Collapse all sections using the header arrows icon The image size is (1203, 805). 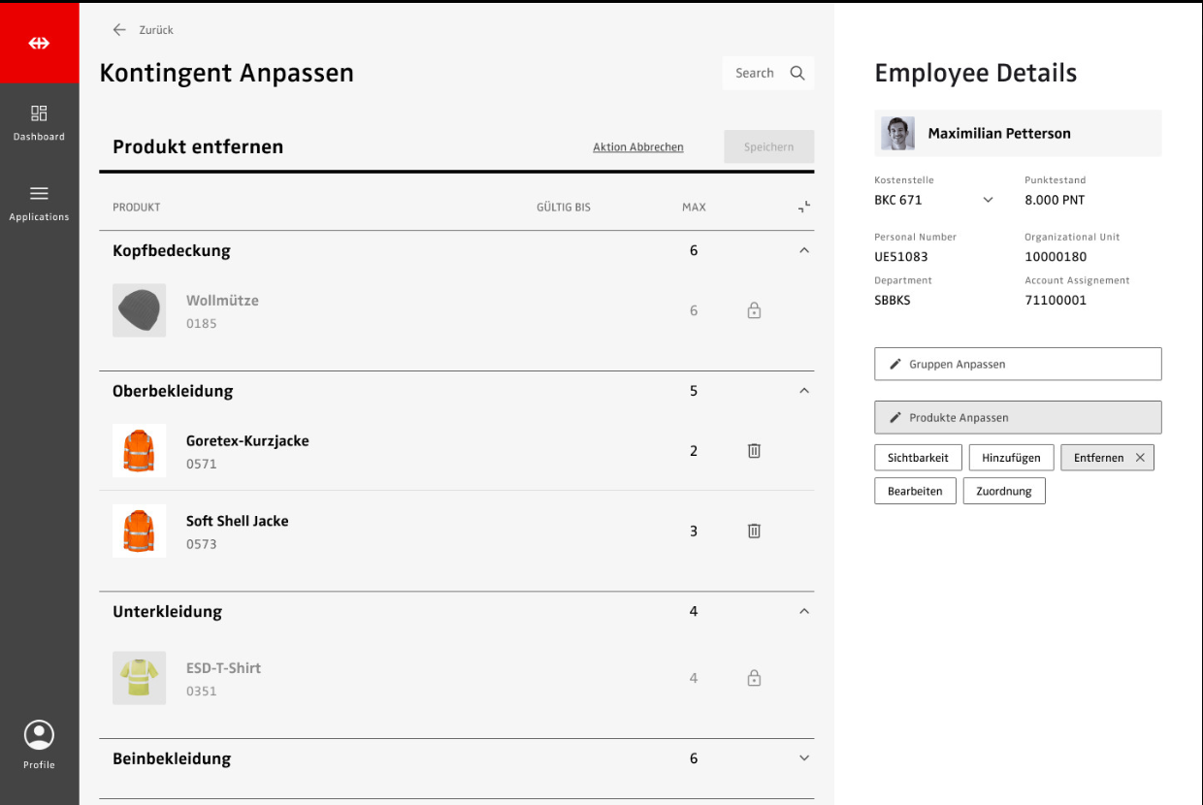803,208
